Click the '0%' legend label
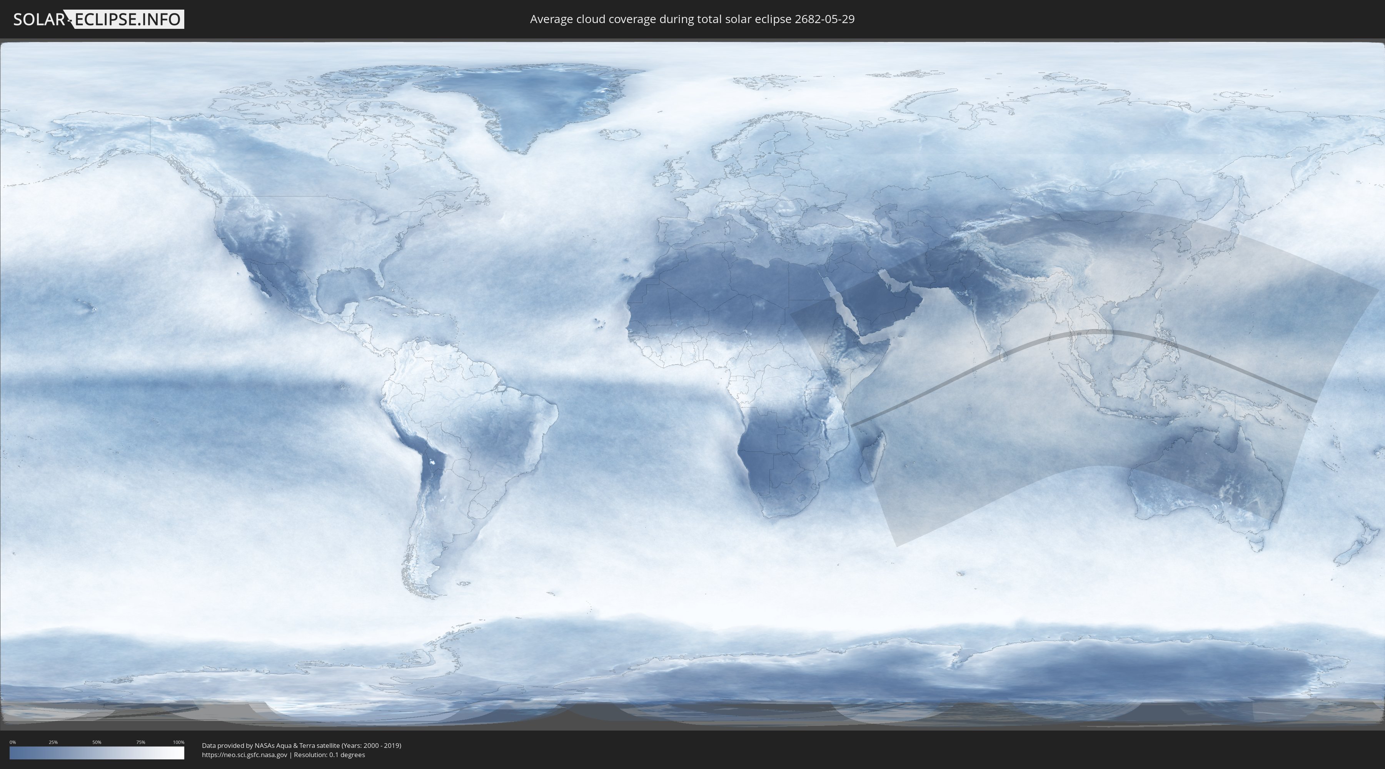 (13, 742)
